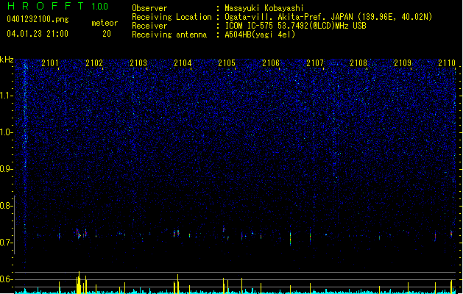
Task: Click the 2108 time marker
Action: tap(358, 63)
